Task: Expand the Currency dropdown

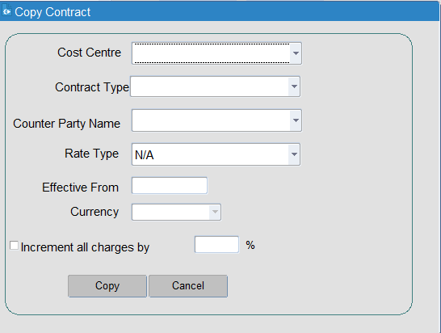Action: point(215,212)
